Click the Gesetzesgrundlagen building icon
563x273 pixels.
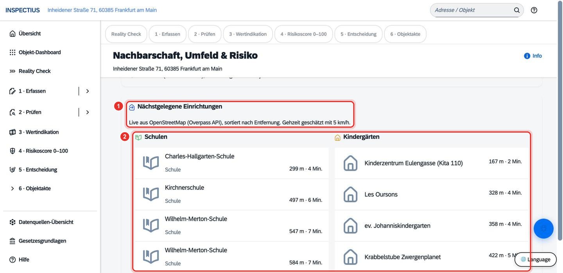tap(13, 241)
